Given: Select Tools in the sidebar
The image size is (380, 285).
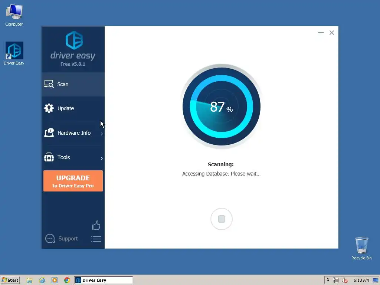Looking at the screenshot, I should (x=73, y=157).
